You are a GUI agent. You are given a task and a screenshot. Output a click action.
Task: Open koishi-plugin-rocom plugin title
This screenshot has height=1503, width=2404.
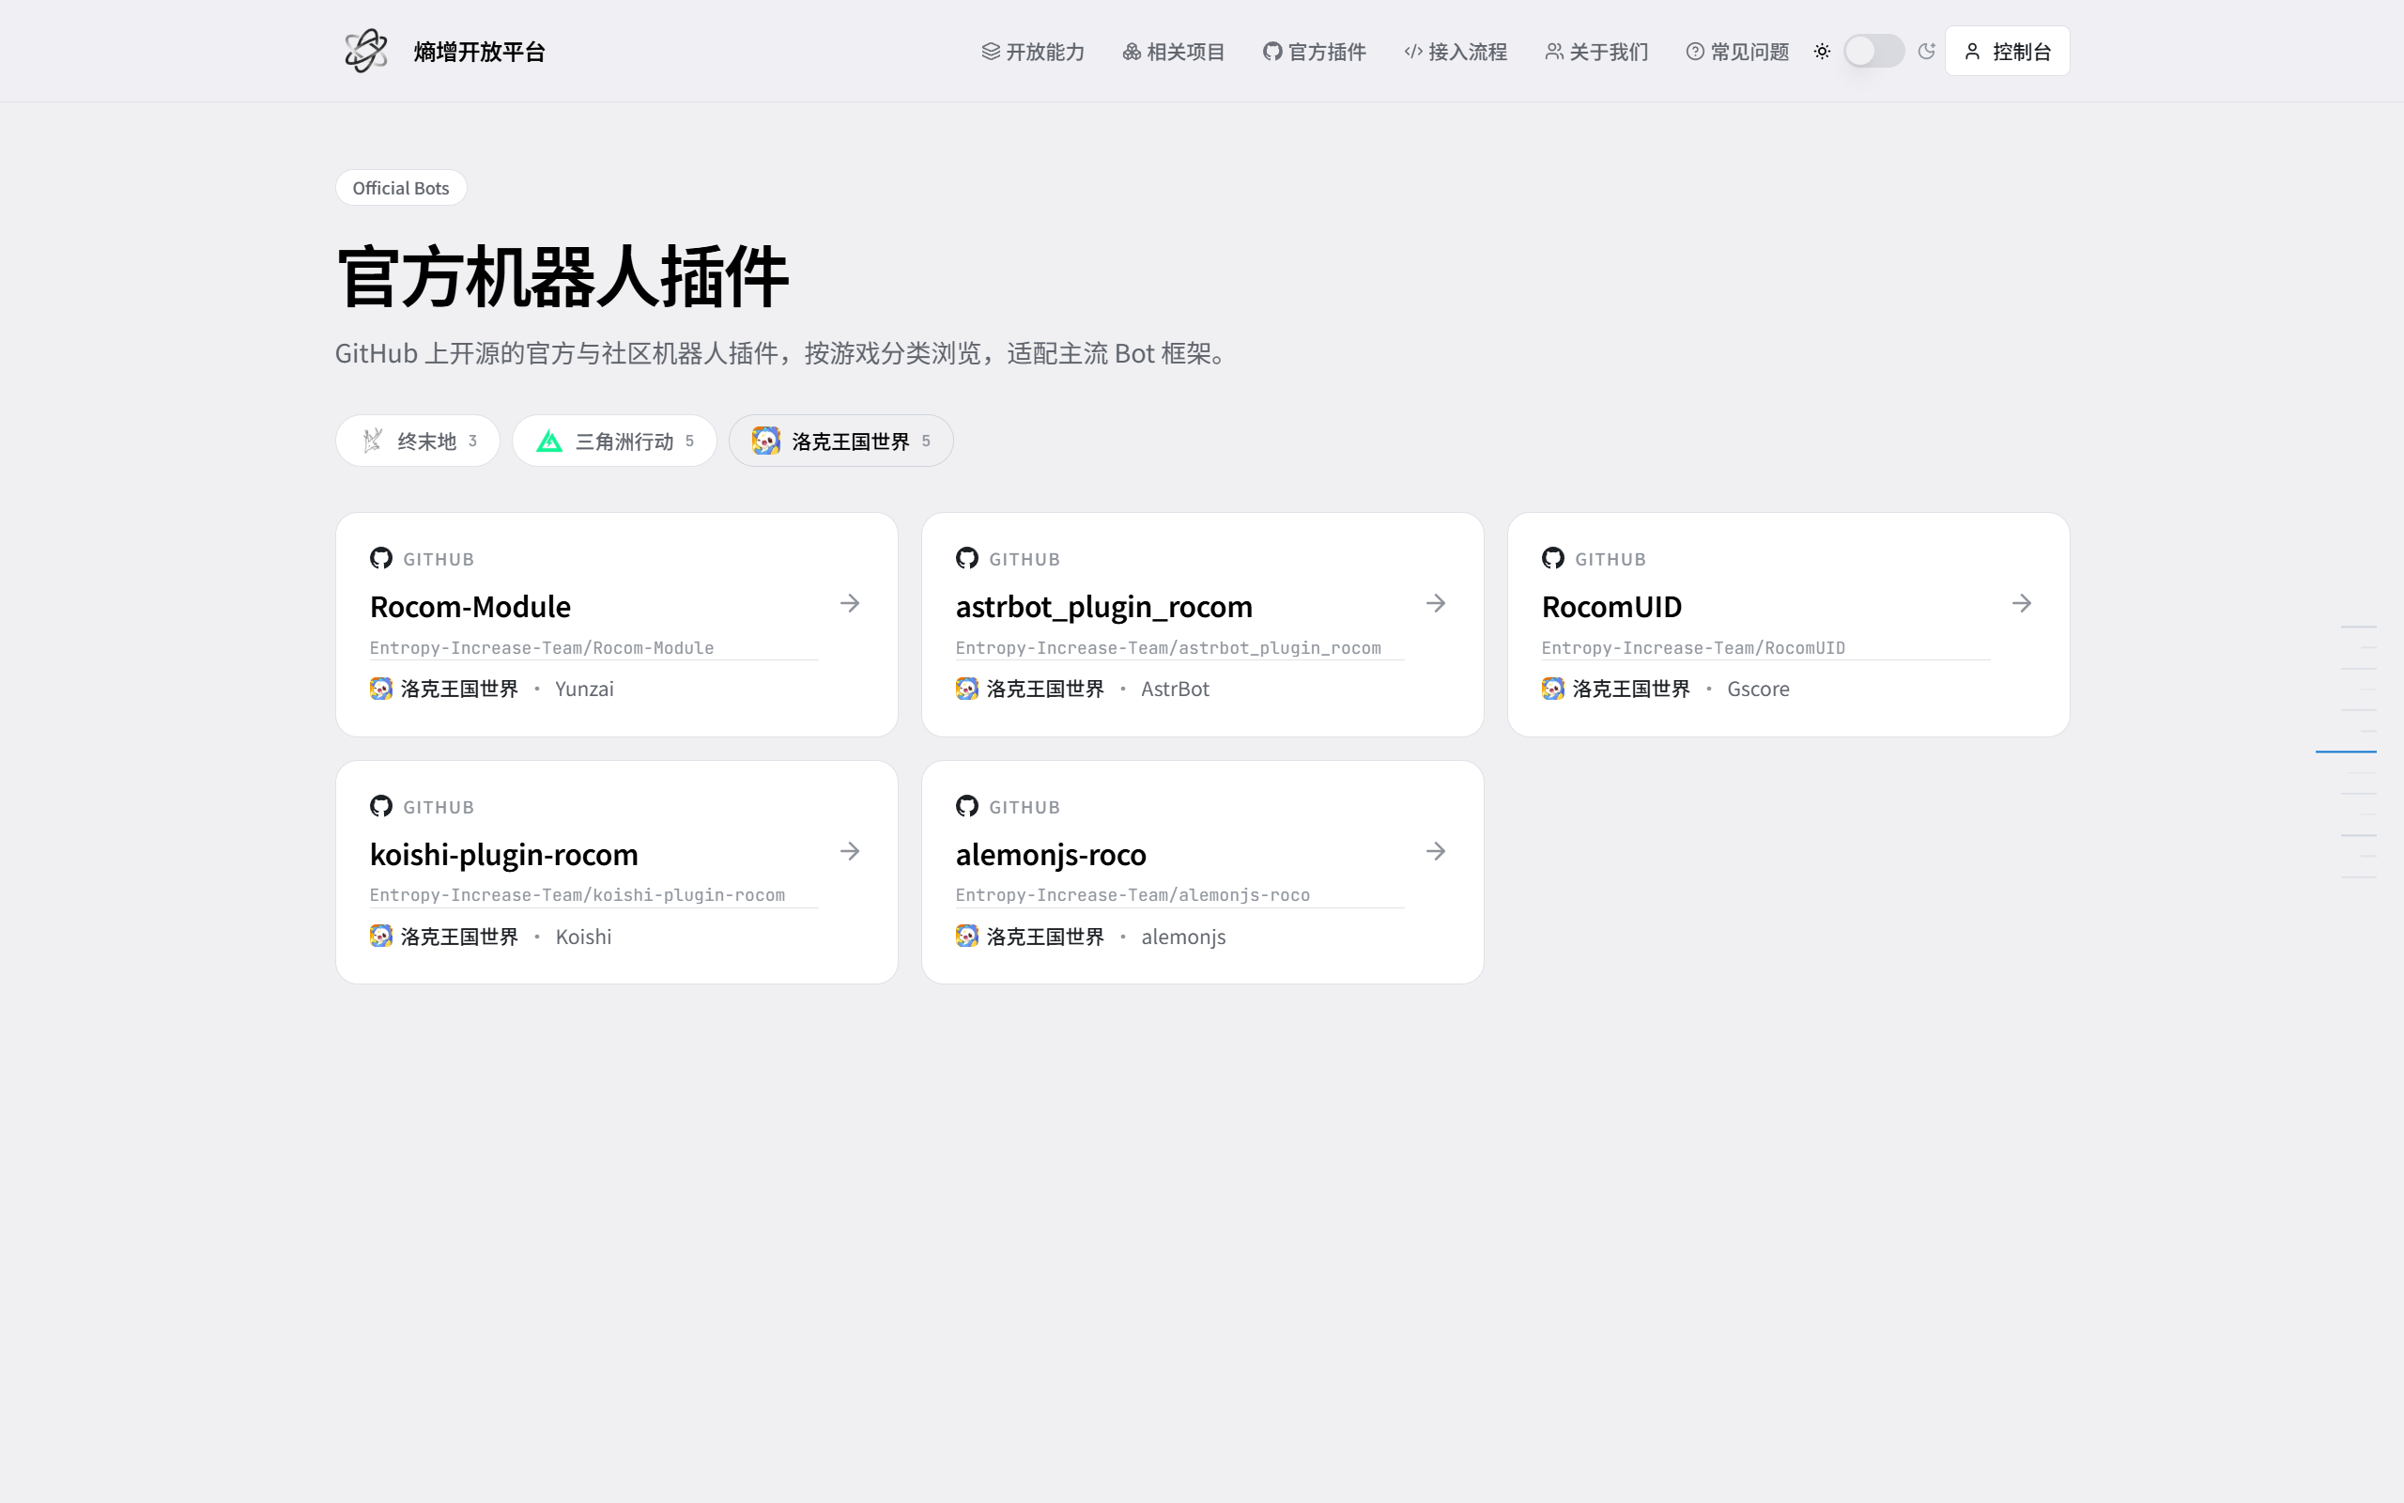click(503, 854)
